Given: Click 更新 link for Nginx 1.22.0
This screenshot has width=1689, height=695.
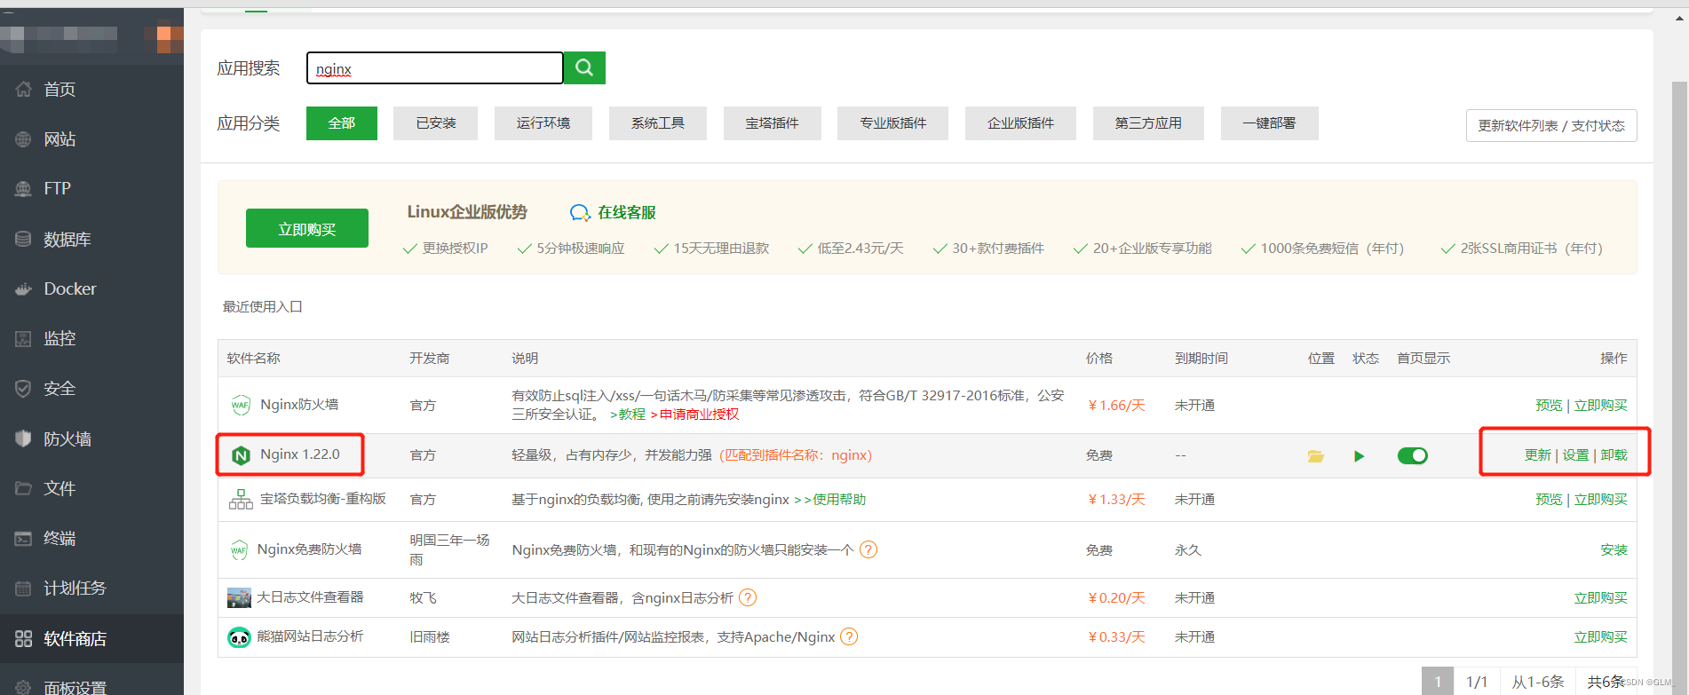Looking at the screenshot, I should [1538, 455].
